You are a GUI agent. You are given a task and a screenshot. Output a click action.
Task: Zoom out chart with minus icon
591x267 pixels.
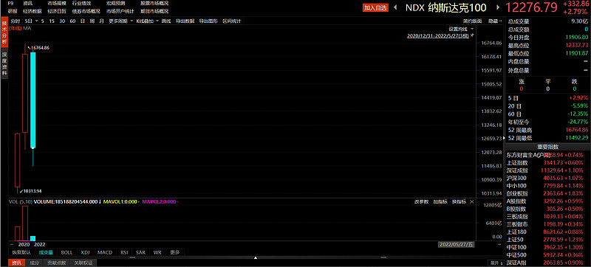coord(12,244)
